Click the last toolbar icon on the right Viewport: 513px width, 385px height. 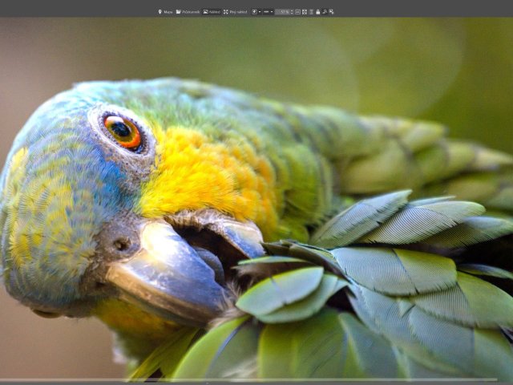331,12
